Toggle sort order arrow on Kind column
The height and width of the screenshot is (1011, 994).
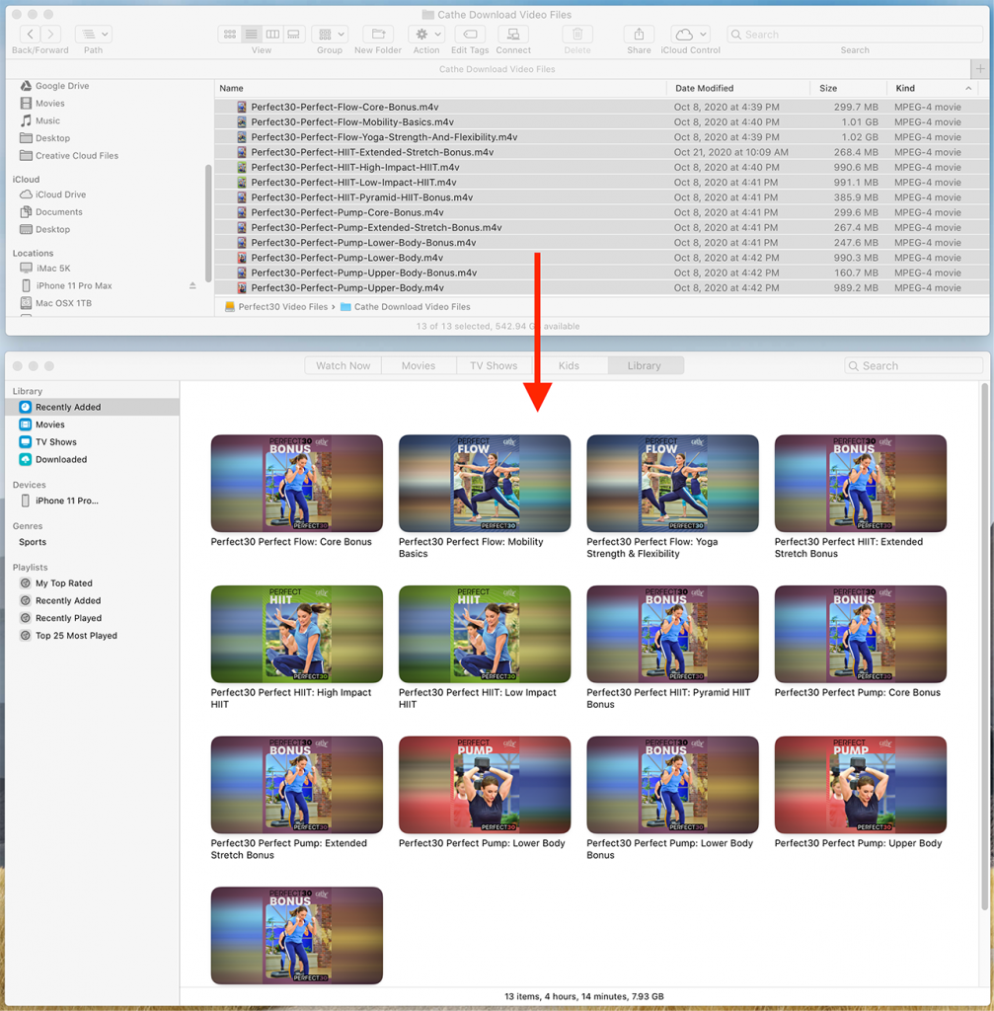[968, 88]
